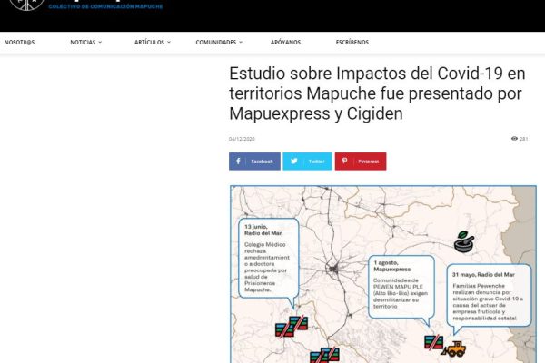Click the crossed flags at the map's bottom edge
The height and width of the screenshot is (363, 545).
coord(324,355)
